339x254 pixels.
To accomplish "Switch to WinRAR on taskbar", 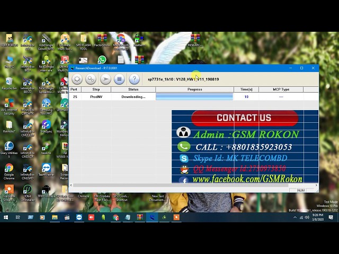I will (140, 217).
